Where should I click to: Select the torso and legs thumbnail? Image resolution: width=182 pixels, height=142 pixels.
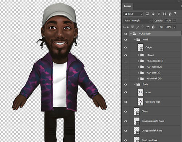pos(141,102)
